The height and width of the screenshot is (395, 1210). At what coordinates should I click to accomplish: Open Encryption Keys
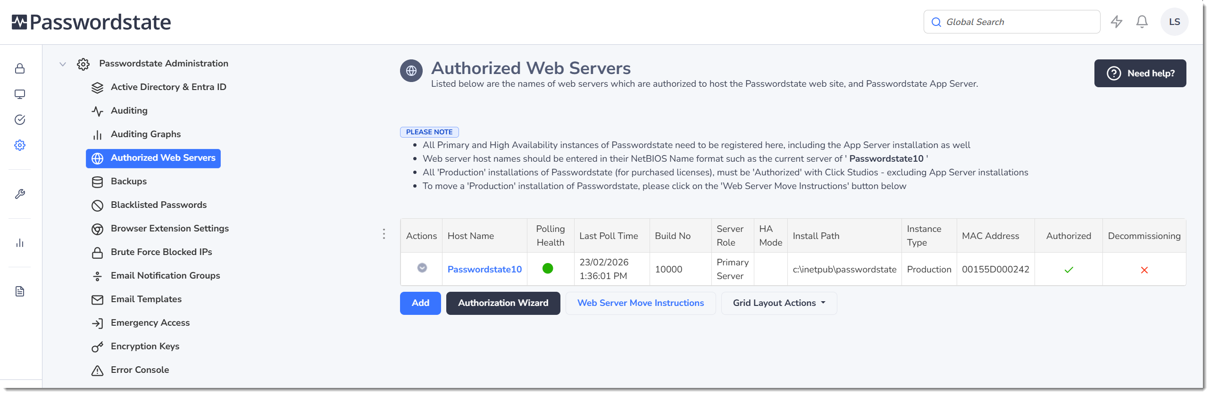pos(145,346)
